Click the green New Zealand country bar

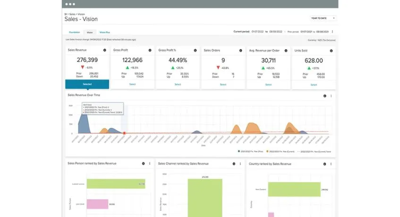294,189
